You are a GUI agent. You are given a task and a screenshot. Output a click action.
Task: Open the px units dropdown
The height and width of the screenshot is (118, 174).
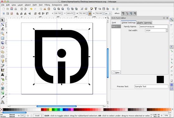(108, 13)
